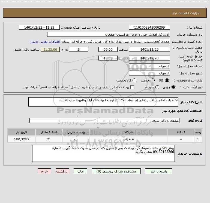Click the need date cell 1401/12/27
Screen dimensions: 210x203
point(22,139)
